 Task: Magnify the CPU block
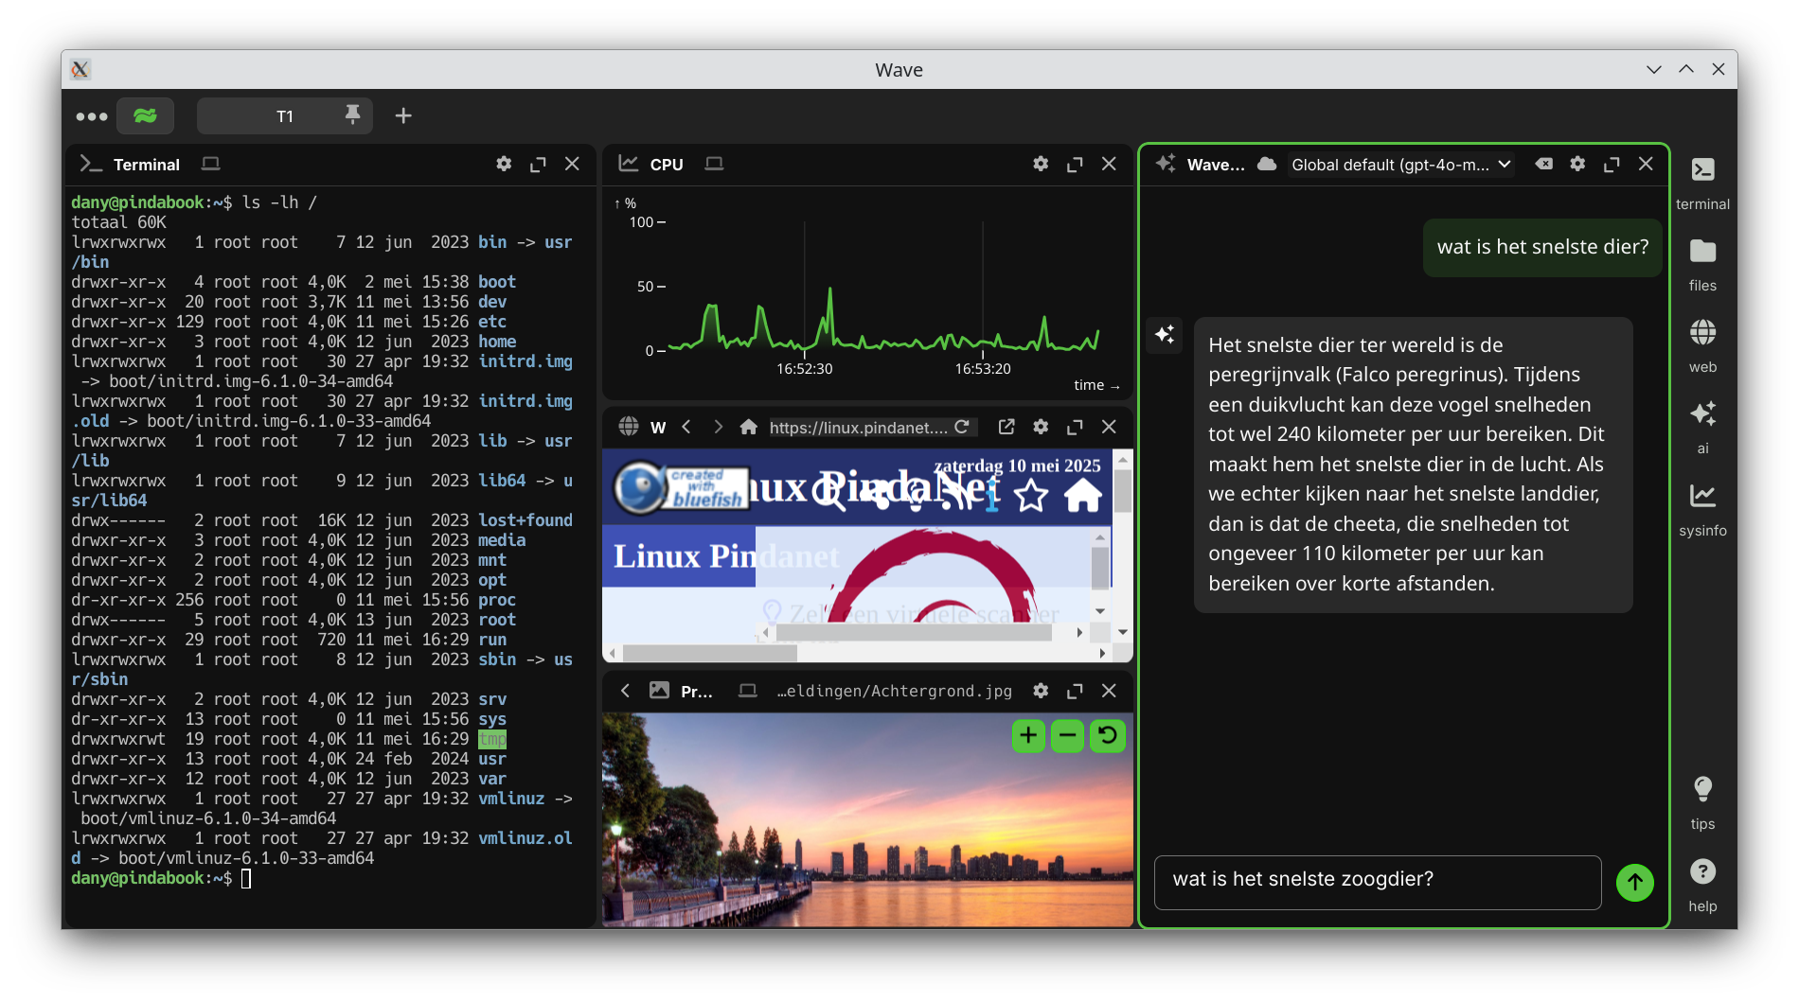coord(1075,164)
